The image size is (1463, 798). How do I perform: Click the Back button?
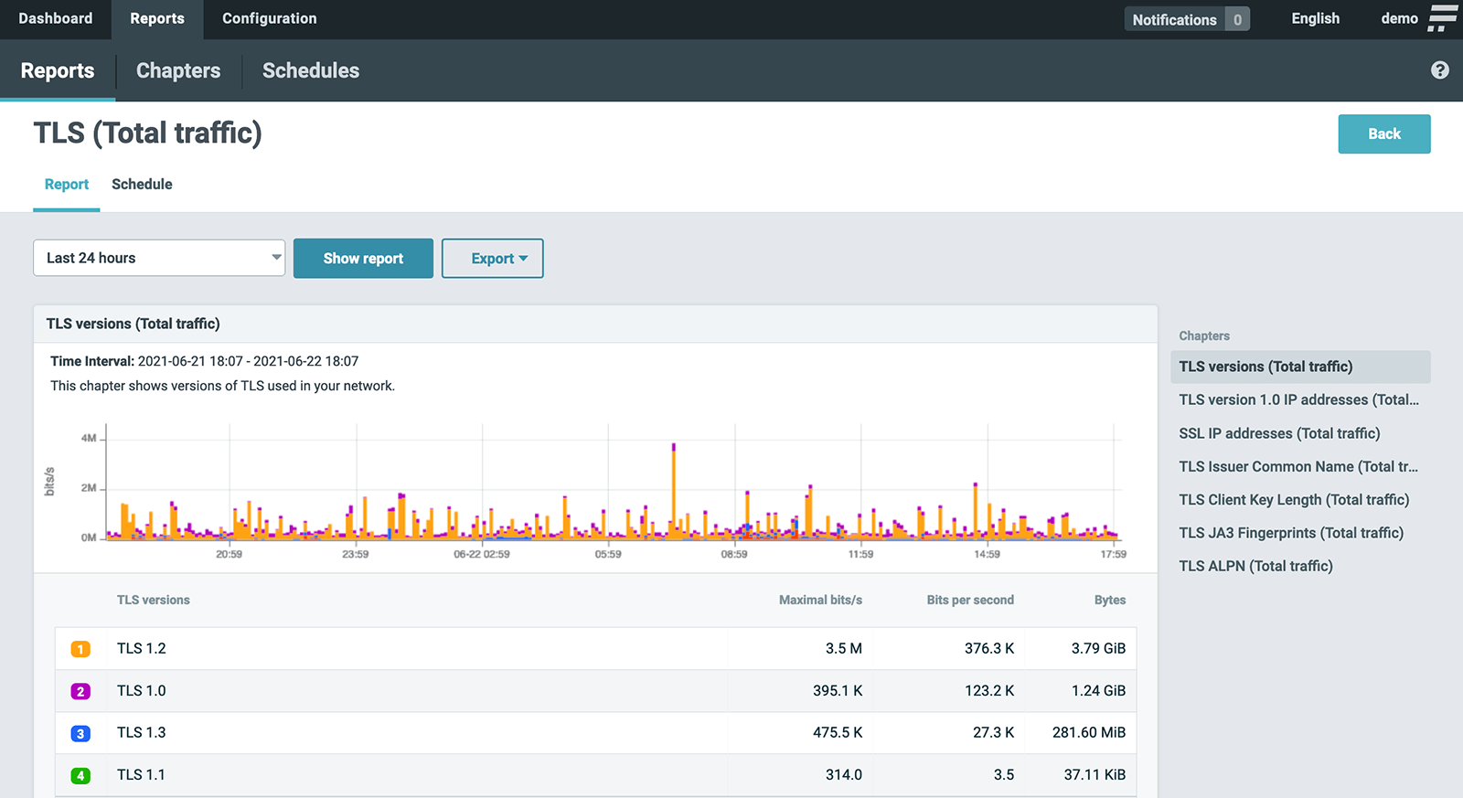1383,133
